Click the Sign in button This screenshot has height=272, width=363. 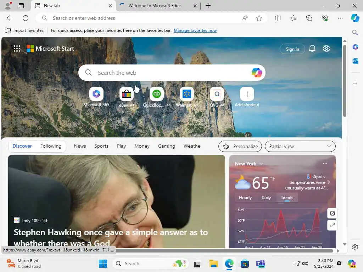292,49
